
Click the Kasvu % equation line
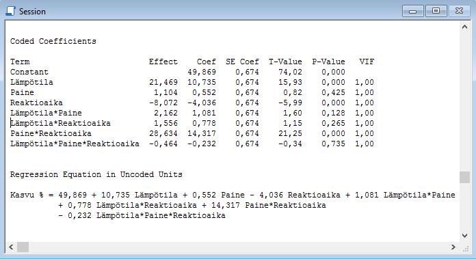(233, 195)
